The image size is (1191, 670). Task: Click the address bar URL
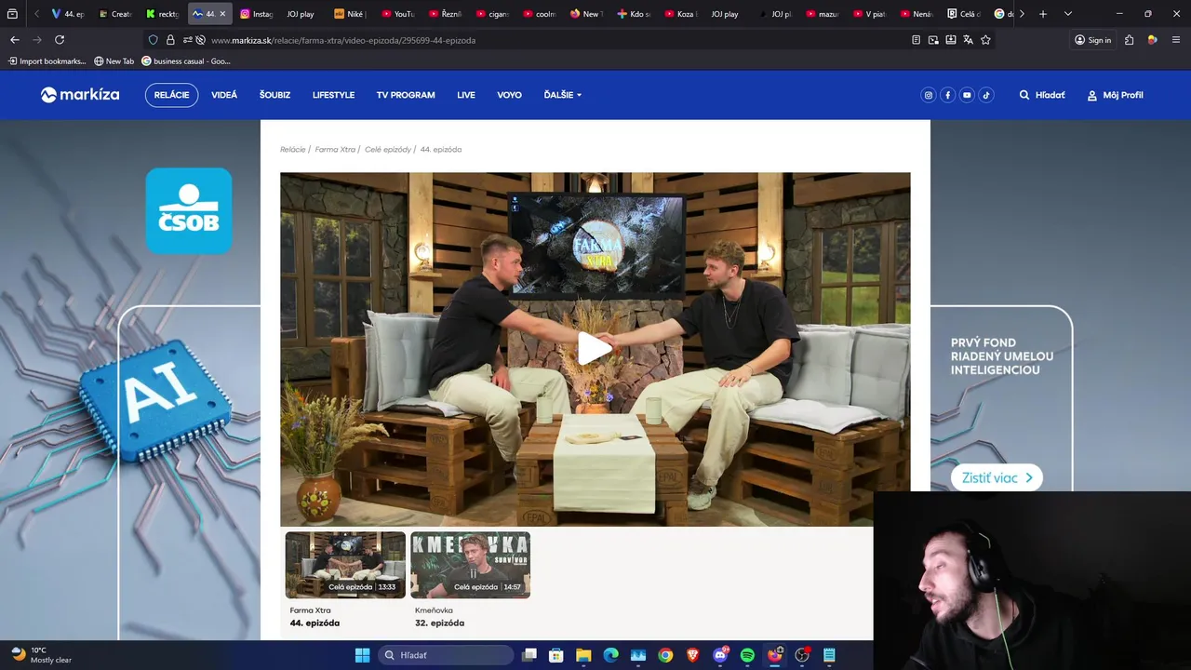[343, 40]
